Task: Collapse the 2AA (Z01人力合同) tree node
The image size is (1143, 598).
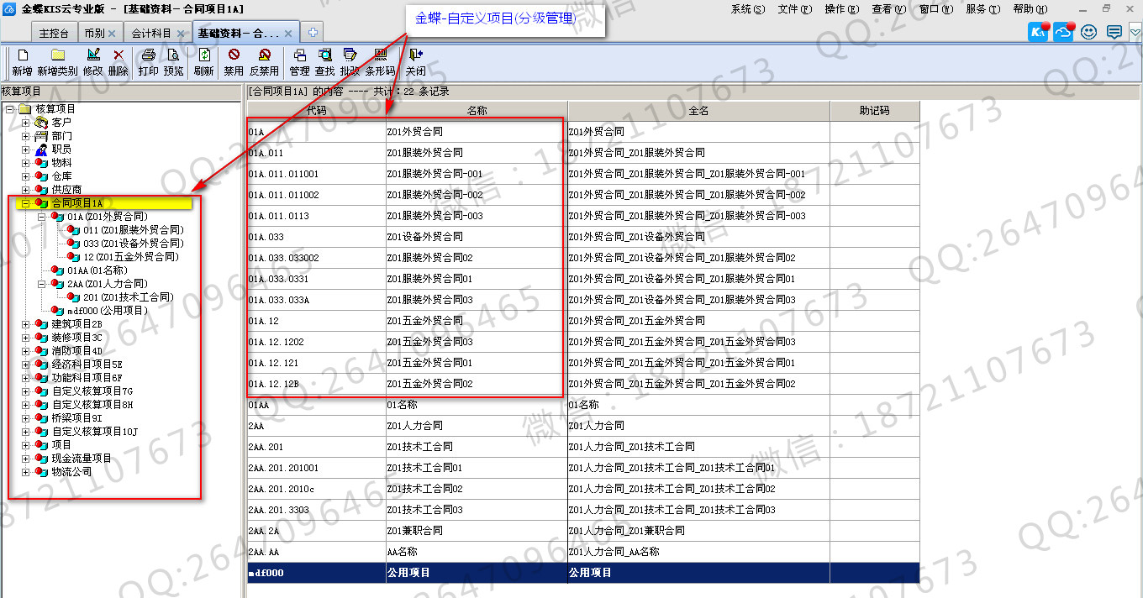Action: pyautogui.click(x=42, y=284)
